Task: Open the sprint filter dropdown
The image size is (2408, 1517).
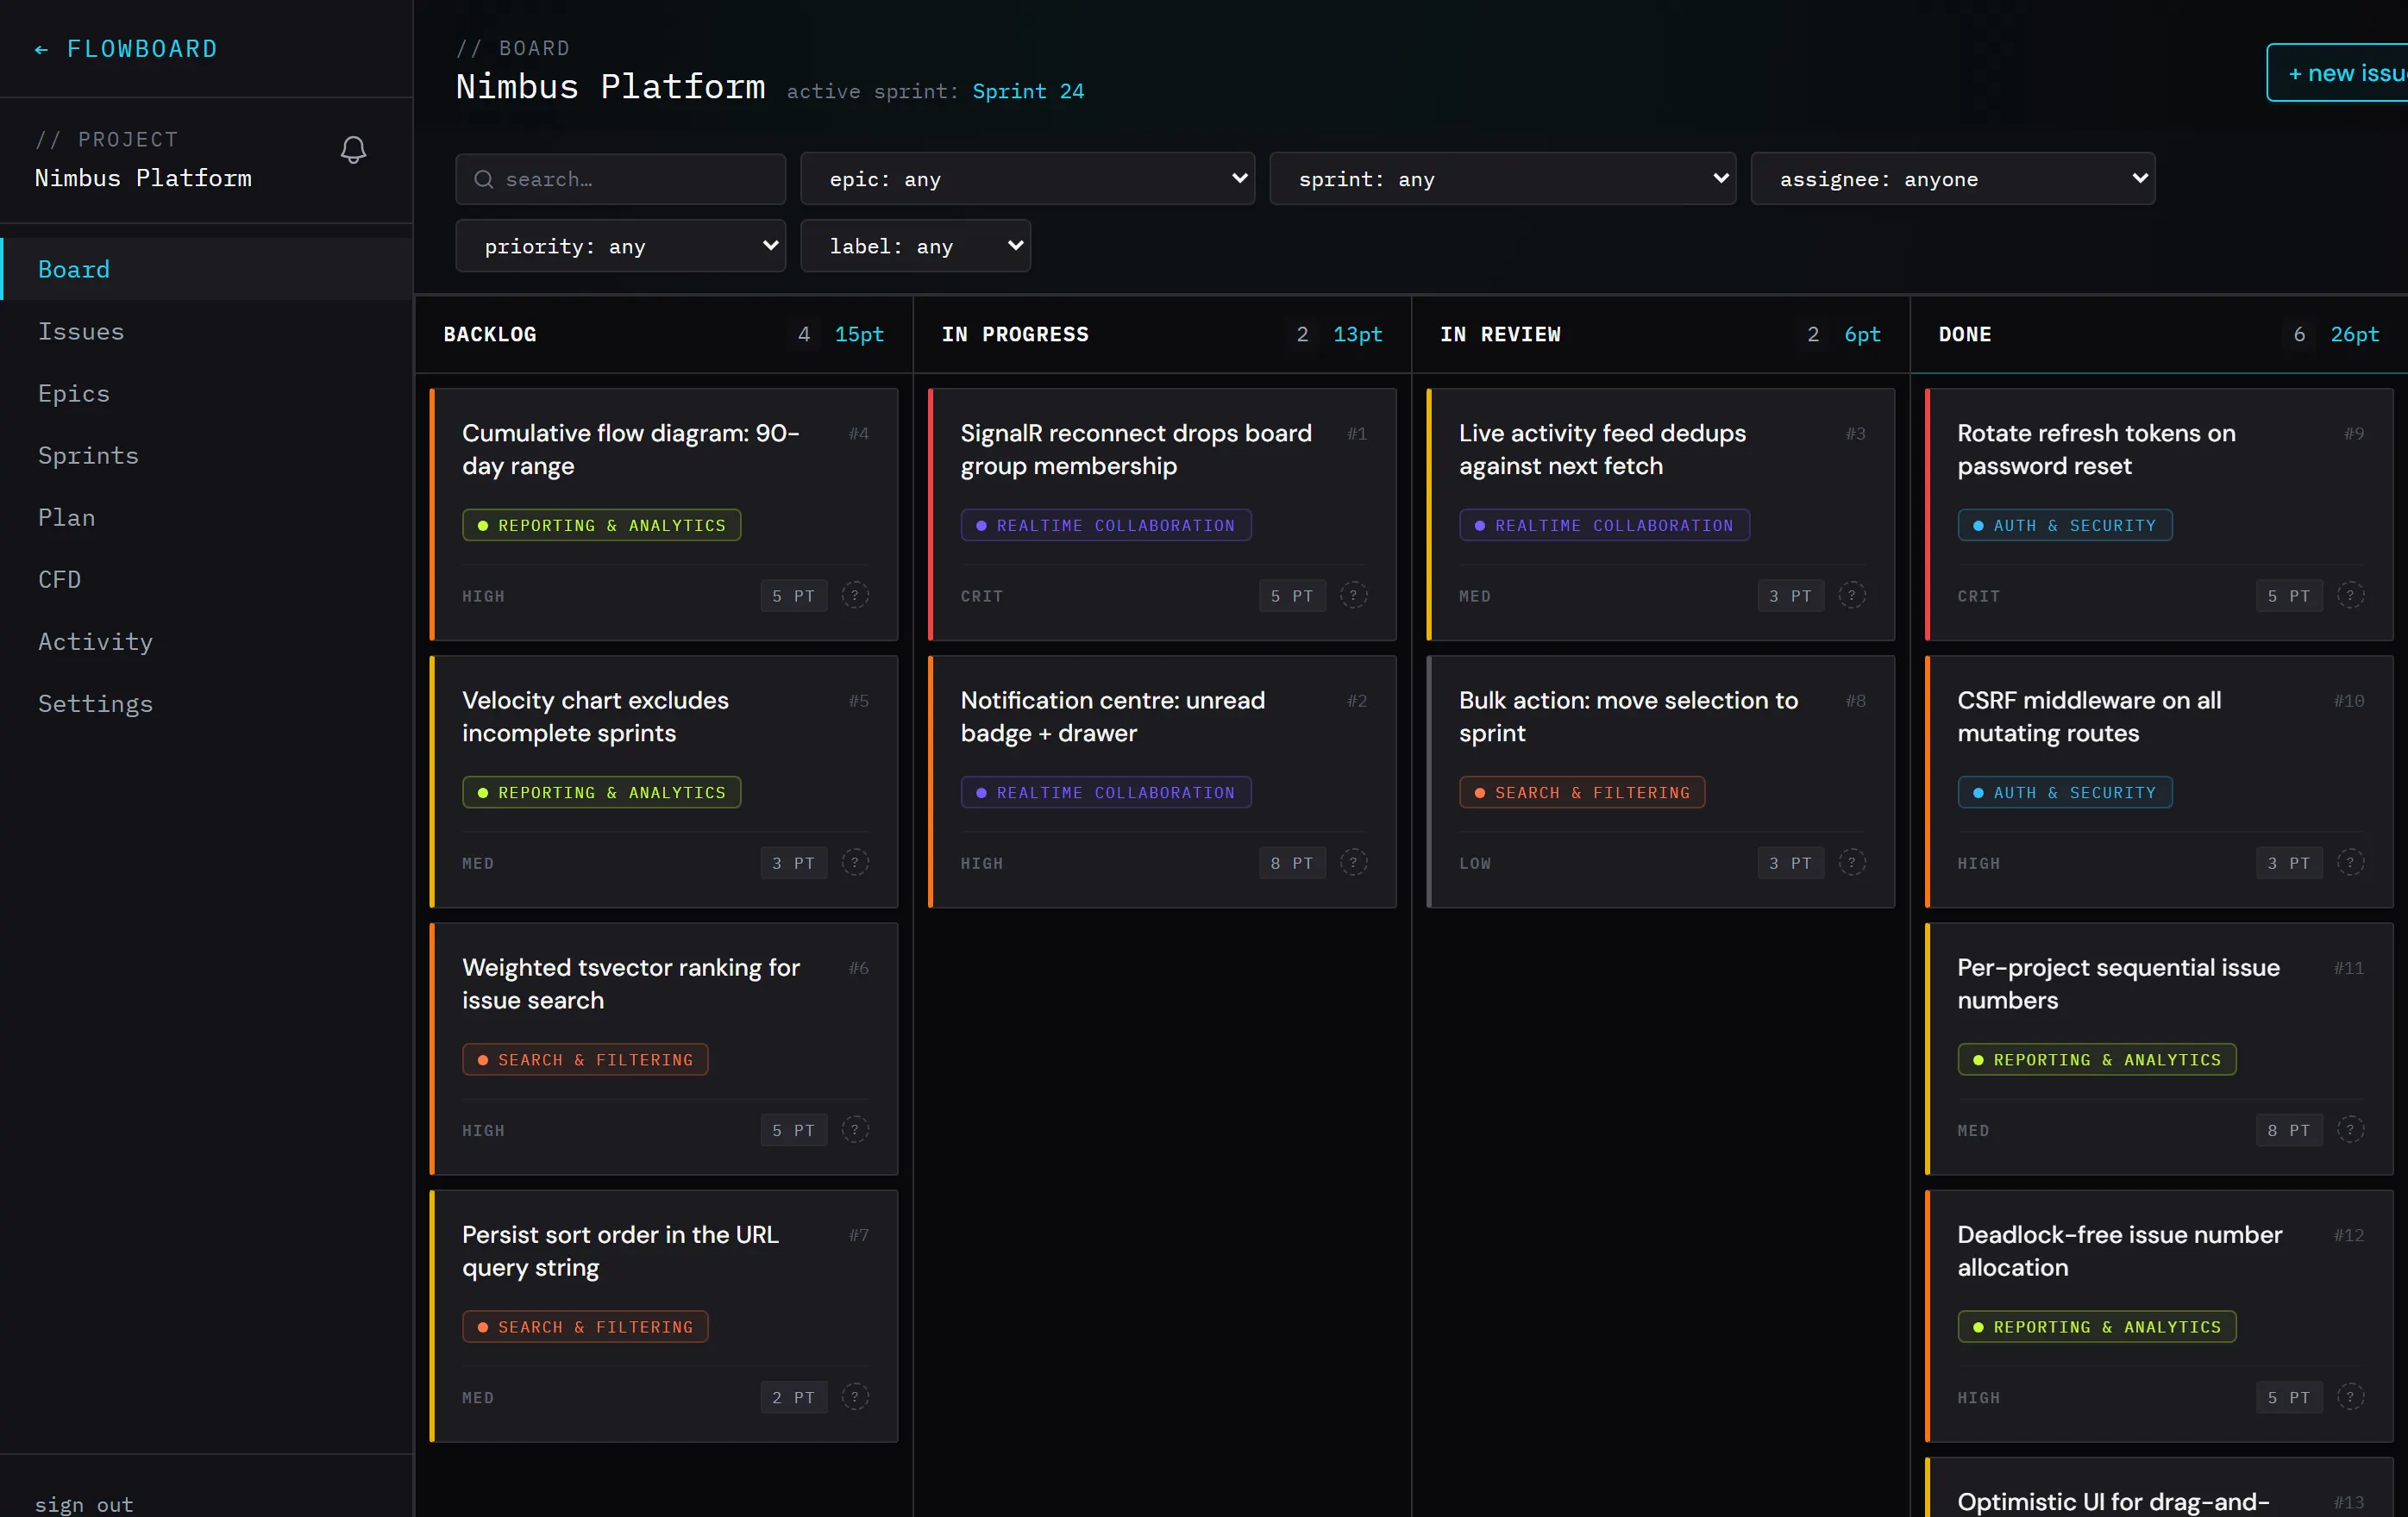Action: coord(1502,179)
